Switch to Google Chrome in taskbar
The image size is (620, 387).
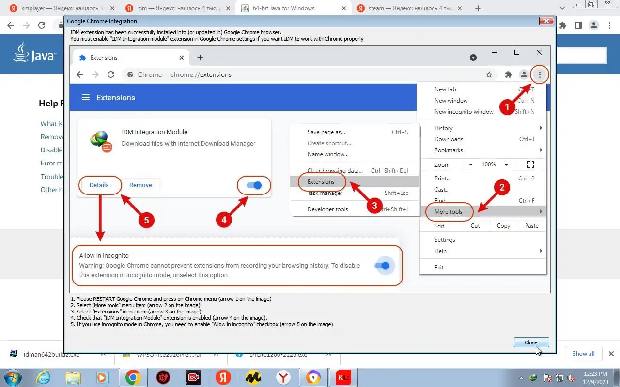[133, 377]
